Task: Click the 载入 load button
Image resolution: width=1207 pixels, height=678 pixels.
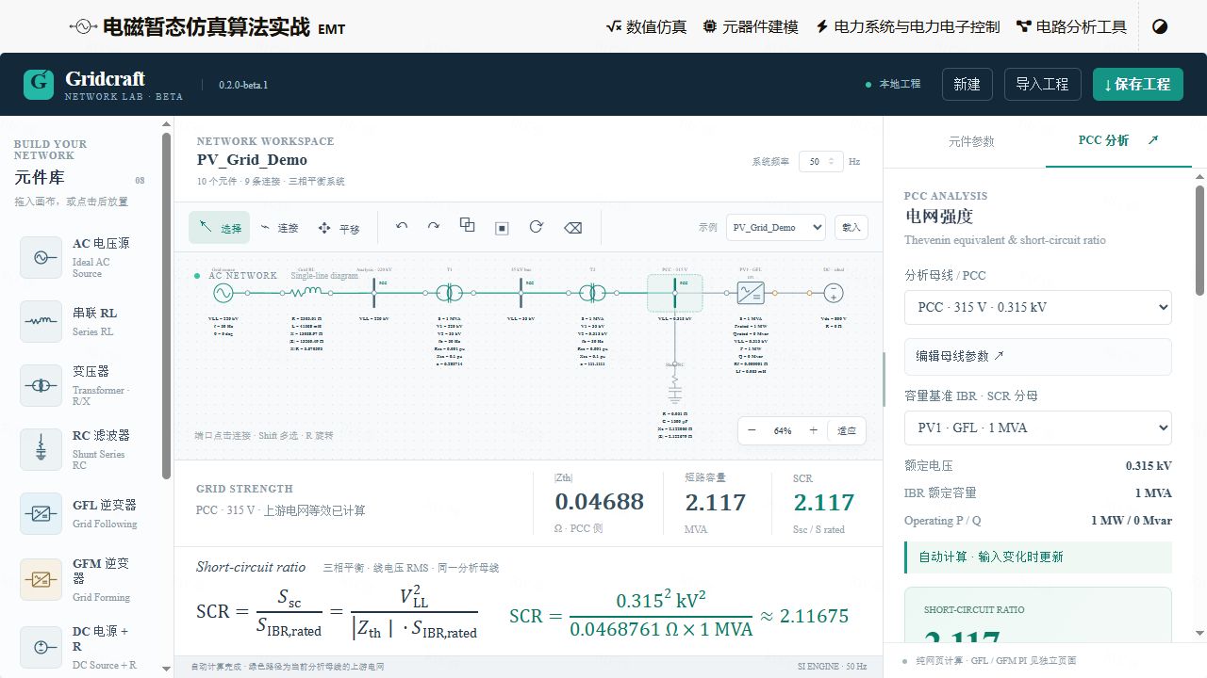Action: [852, 227]
